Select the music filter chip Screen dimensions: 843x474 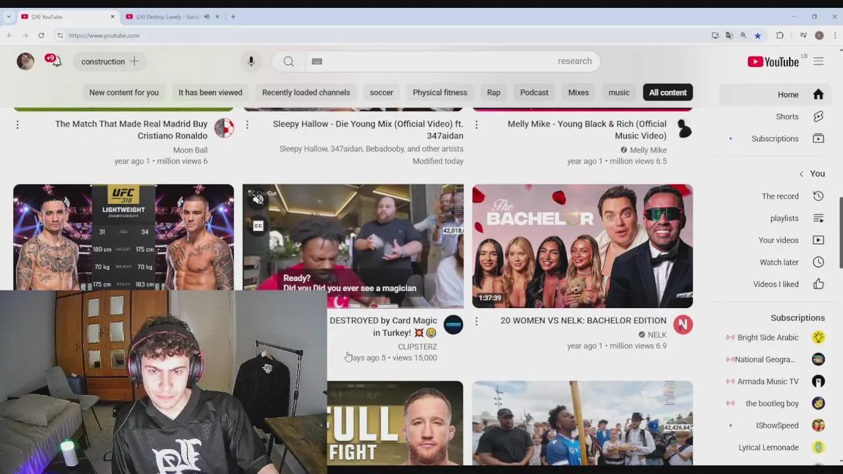(x=619, y=92)
